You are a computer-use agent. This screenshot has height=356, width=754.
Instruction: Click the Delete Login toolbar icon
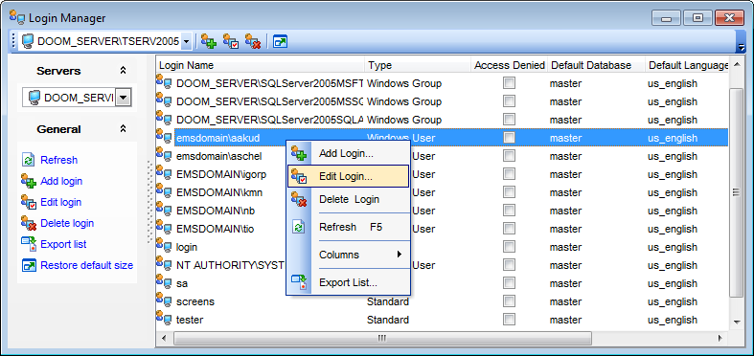pos(253,42)
